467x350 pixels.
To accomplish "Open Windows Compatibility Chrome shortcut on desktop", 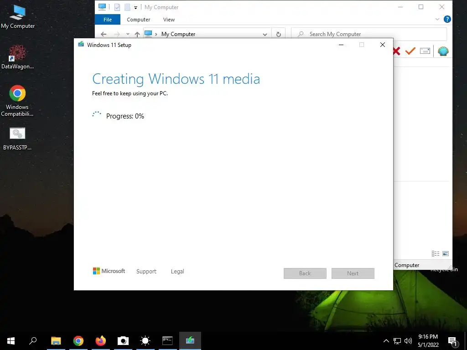I will tap(17, 101).
